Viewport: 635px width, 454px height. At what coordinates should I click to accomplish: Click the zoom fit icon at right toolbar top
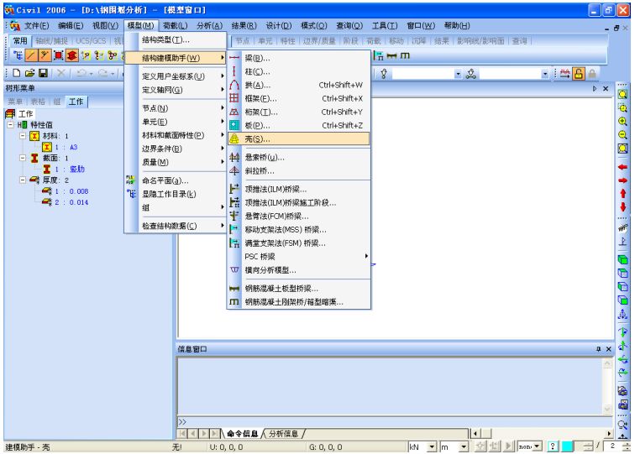coord(622,94)
